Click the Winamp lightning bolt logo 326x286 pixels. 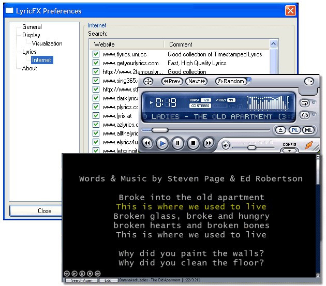[309, 145]
